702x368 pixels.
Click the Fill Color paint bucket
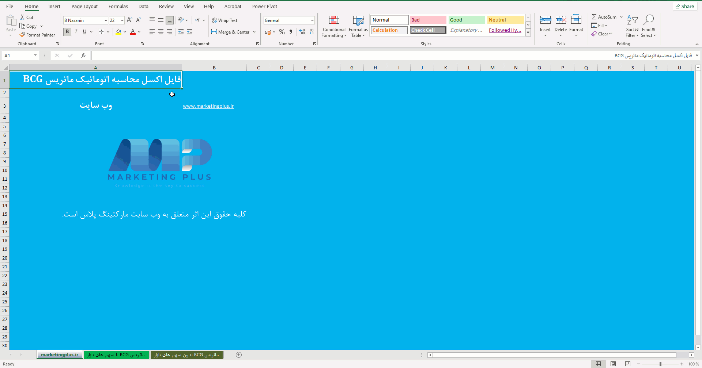point(118,32)
